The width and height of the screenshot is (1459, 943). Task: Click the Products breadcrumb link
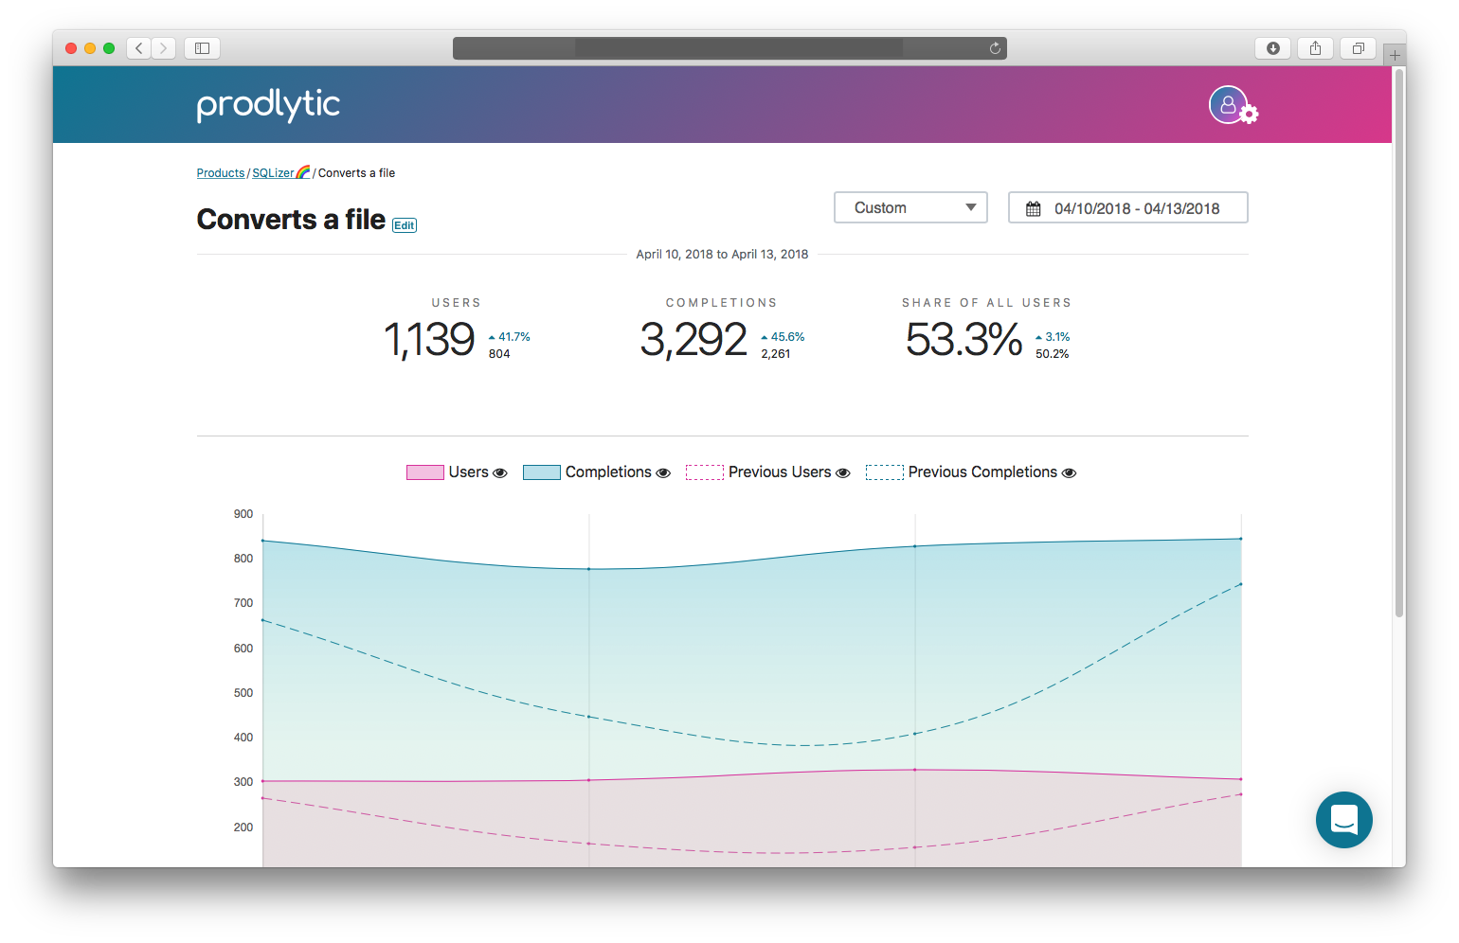[x=221, y=173]
